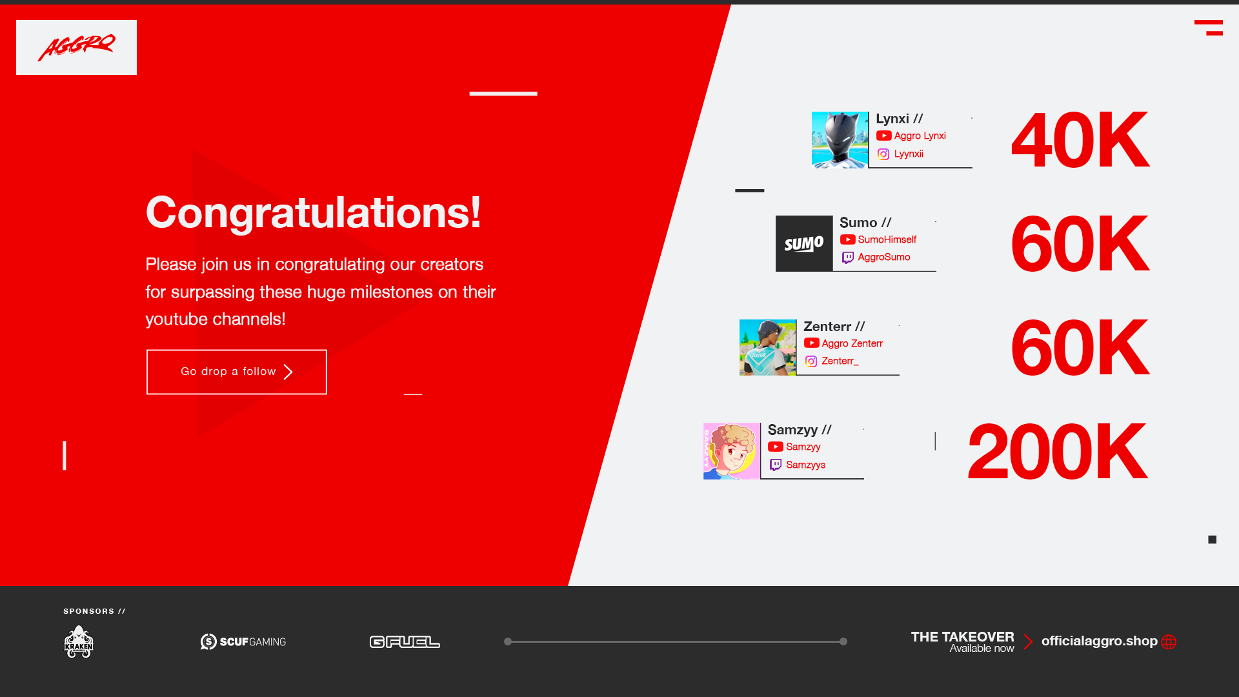Select Lynxi's avatar thumbnail

pyautogui.click(x=840, y=140)
